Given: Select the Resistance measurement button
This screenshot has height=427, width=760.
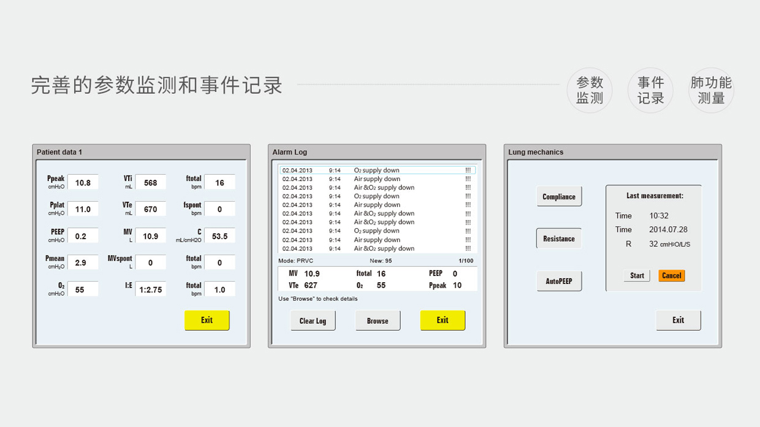Looking at the screenshot, I should (x=558, y=239).
